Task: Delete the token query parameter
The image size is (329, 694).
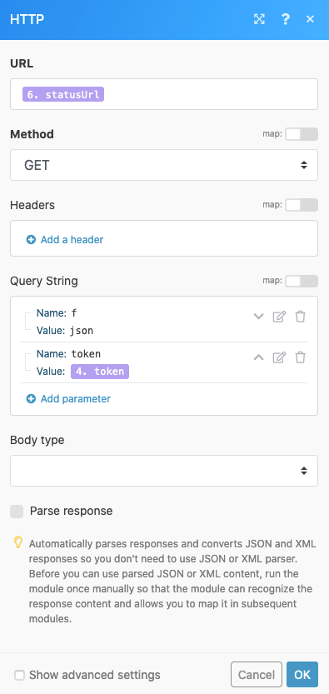Action: pyautogui.click(x=300, y=357)
